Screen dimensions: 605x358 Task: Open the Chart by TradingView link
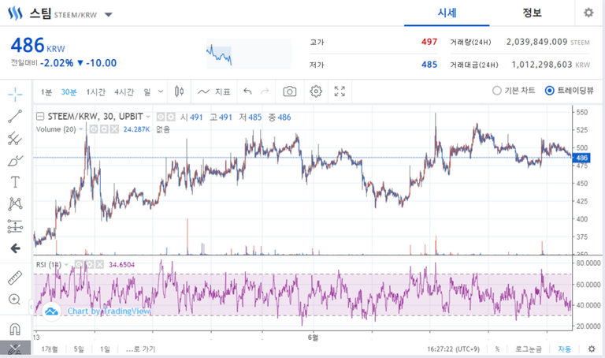109,311
